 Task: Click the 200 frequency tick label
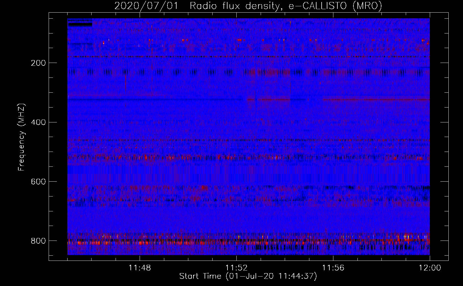(38, 63)
